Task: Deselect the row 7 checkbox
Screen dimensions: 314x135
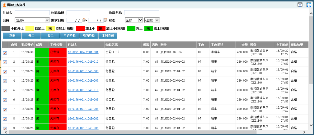Action: pos(5,110)
